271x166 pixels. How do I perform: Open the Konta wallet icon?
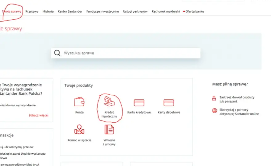[x=79, y=101]
